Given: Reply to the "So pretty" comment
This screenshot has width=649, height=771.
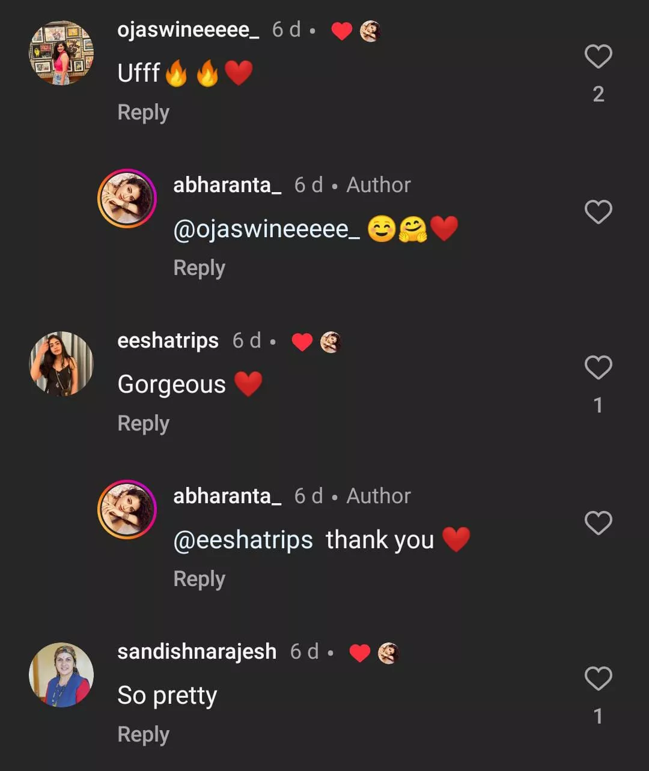Looking at the screenshot, I should click(x=143, y=734).
